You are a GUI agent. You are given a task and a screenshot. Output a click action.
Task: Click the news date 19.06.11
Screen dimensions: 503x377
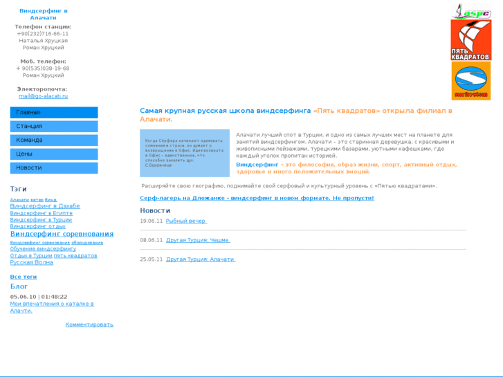tap(151, 221)
